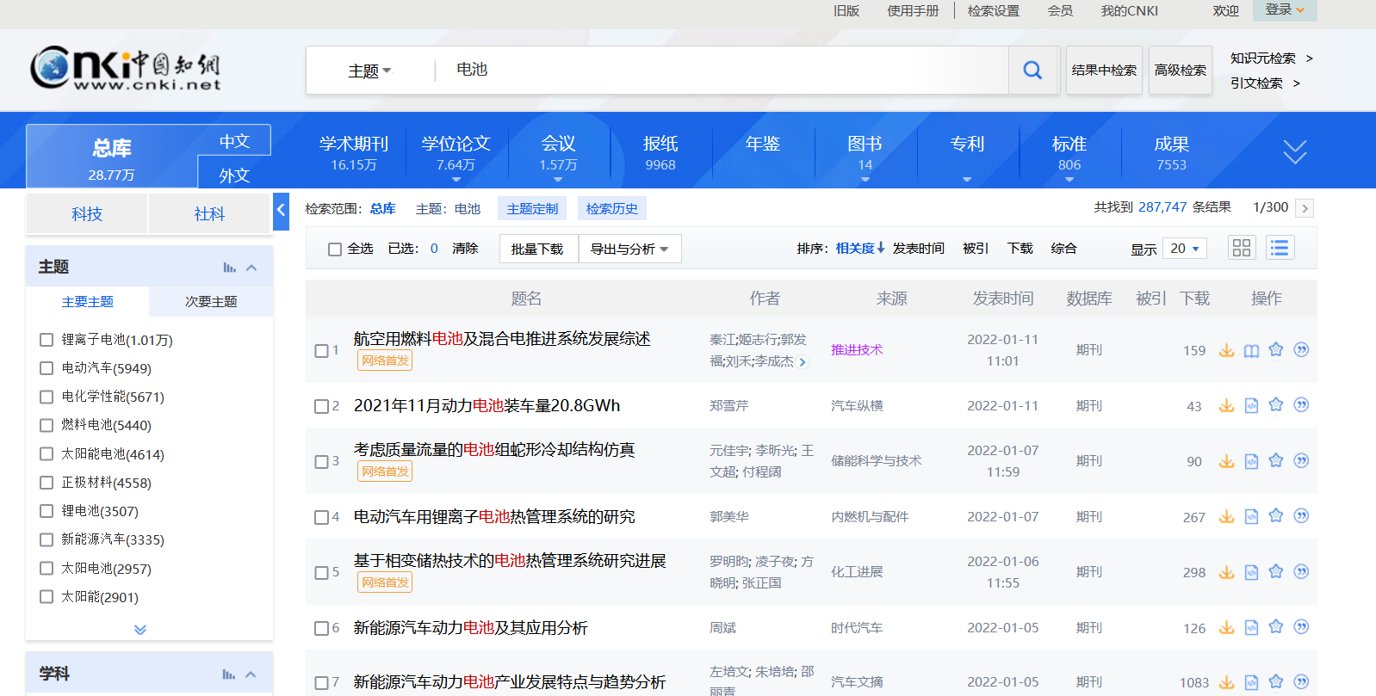The image size is (1376, 696).
Task: Open the 登录 login dropdown
Action: [x=1285, y=10]
